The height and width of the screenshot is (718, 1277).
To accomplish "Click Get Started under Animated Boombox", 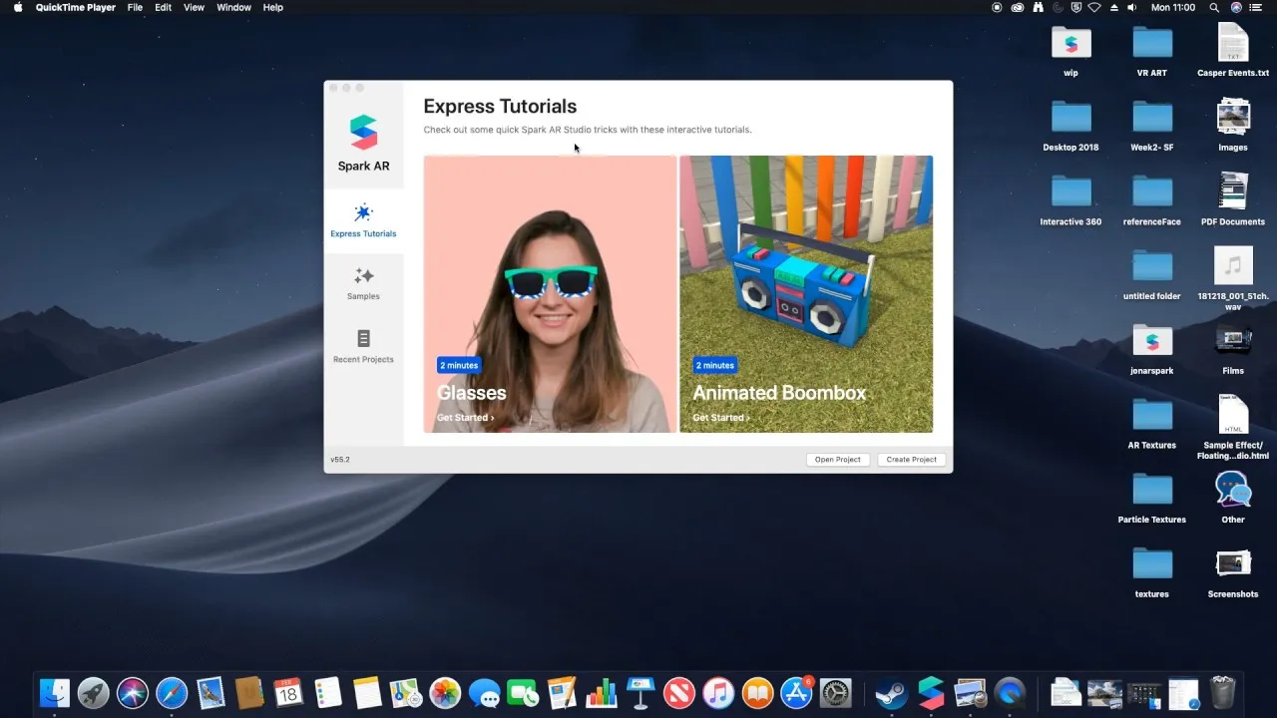I will pos(721,418).
